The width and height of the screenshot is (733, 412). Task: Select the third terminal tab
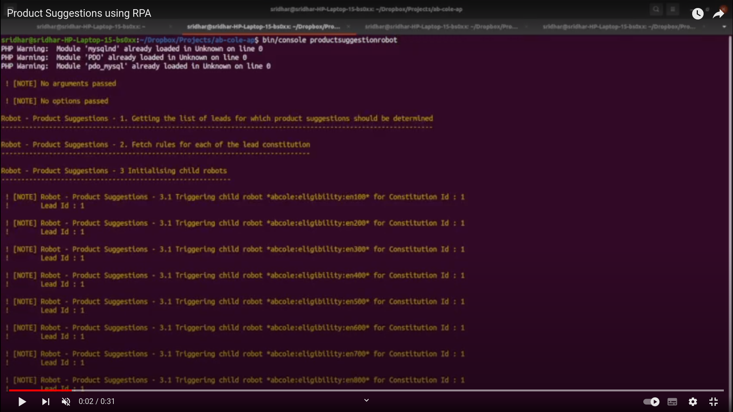[441, 27]
